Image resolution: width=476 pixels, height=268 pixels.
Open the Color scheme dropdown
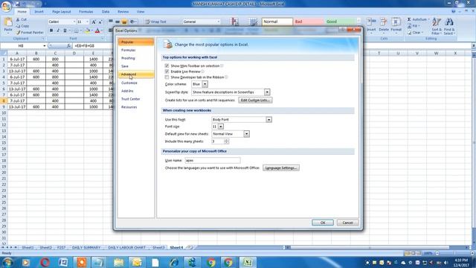[205, 84]
